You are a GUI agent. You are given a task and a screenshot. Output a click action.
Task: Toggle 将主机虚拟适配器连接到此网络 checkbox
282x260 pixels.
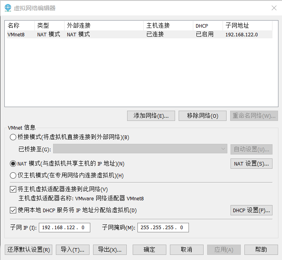(x=13, y=190)
